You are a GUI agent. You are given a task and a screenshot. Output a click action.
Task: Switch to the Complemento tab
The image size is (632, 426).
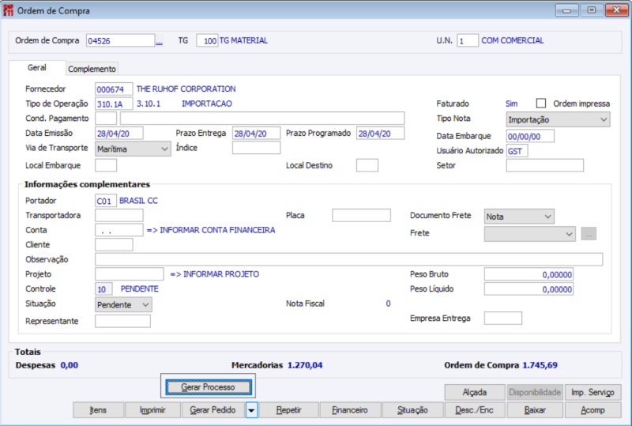point(92,69)
